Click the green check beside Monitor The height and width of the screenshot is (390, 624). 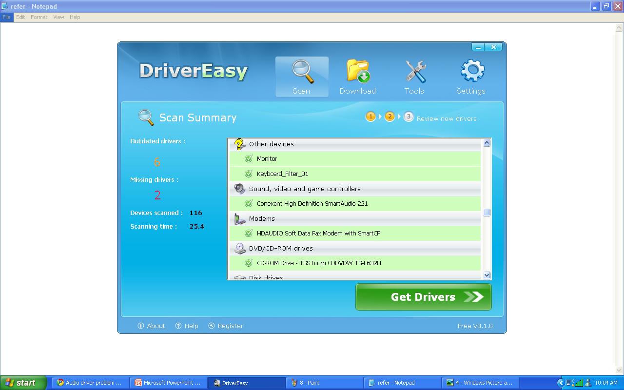pos(249,159)
